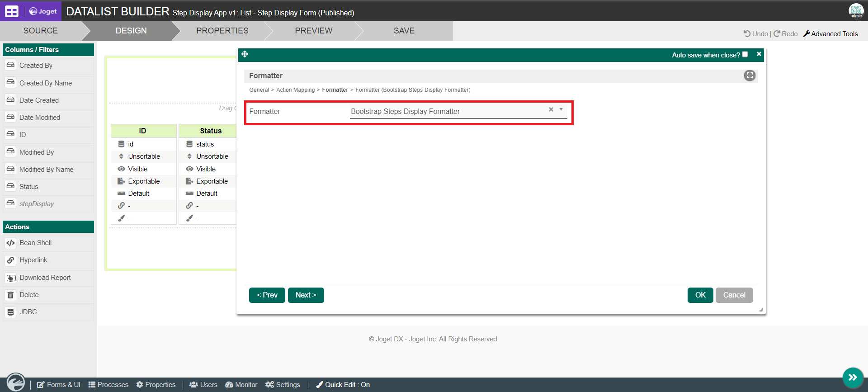Open Monitor in bottom bar
868x392 pixels.
(241, 385)
